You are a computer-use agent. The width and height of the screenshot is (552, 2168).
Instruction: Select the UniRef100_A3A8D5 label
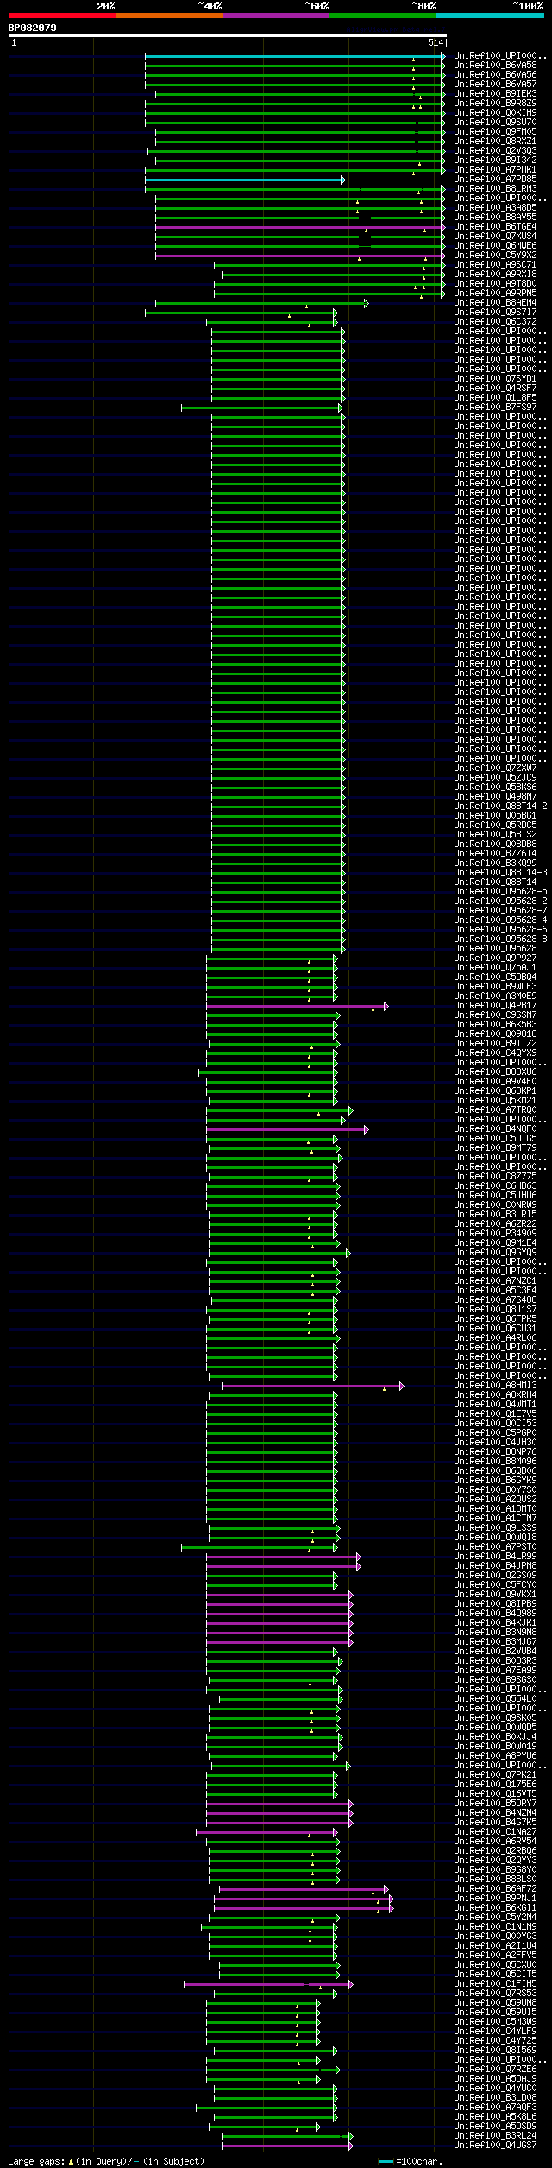click(x=495, y=208)
